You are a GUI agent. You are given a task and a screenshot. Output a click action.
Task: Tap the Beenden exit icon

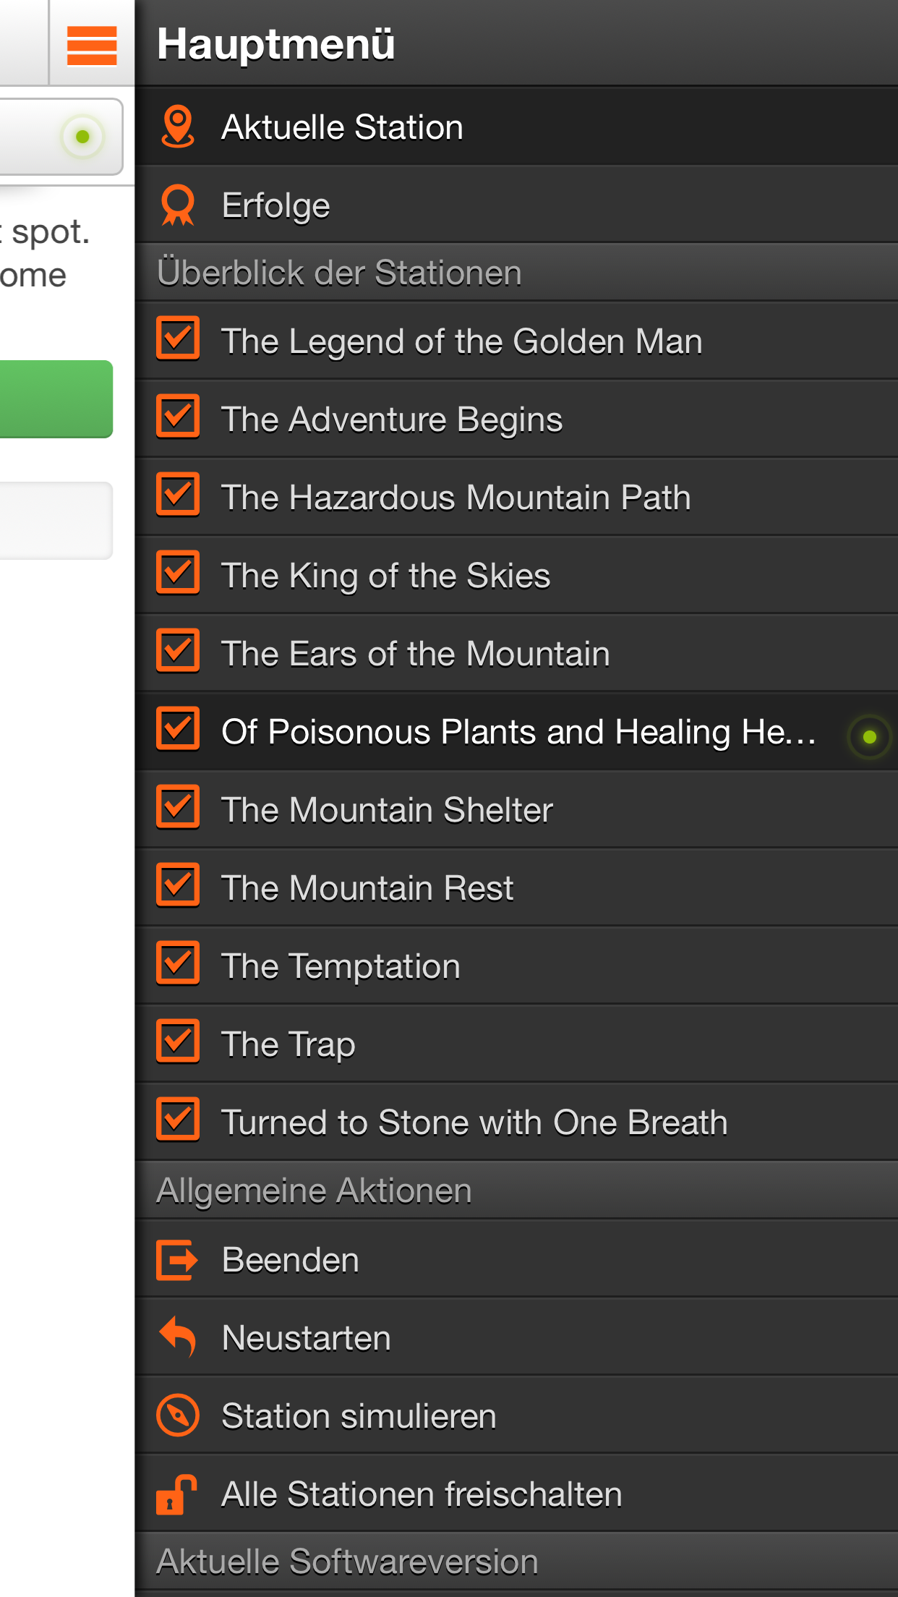(177, 1260)
